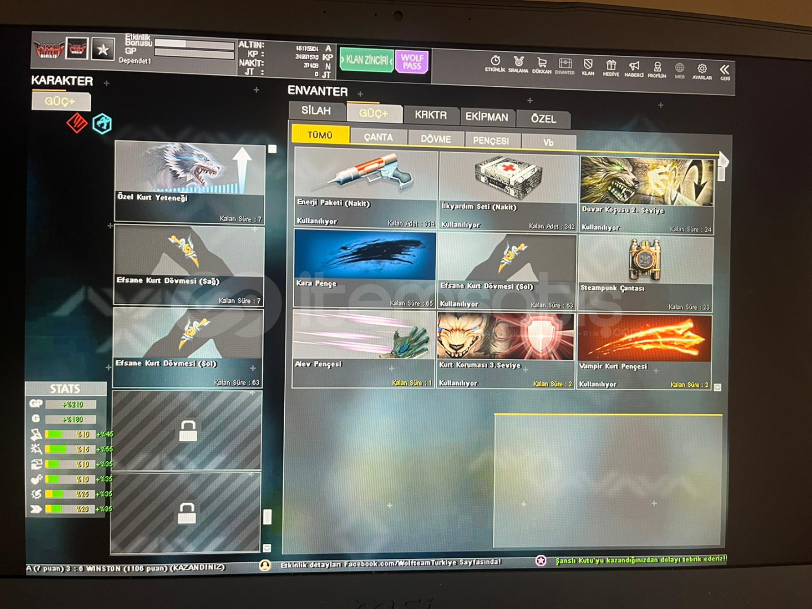Select Efsane Kurt Dövmesi (Sol) in the inventory grid
The image size is (812, 609).
tap(507, 272)
